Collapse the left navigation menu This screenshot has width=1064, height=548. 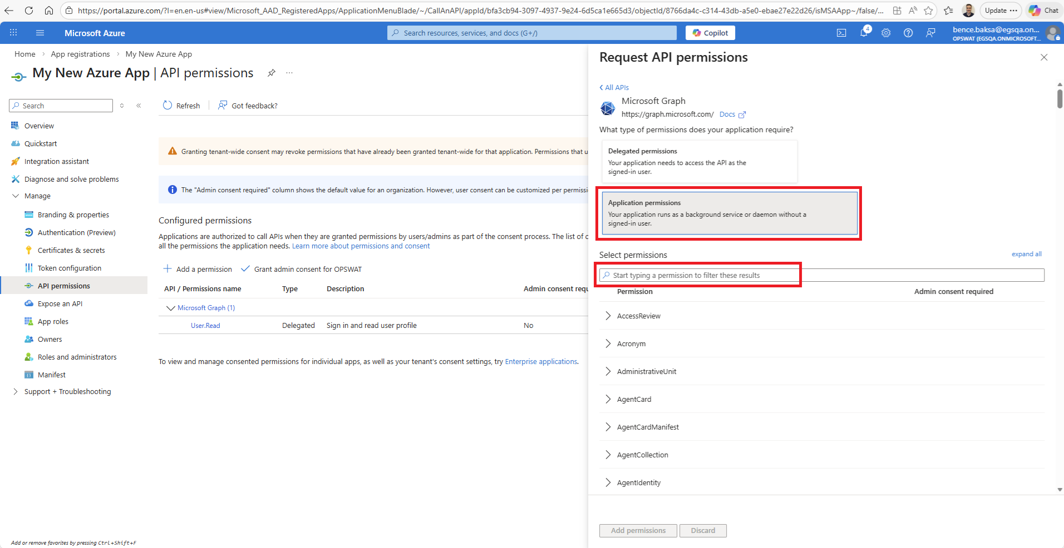click(x=139, y=106)
